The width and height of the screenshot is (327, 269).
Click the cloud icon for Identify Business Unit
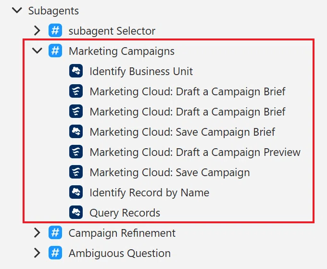pos(76,71)
